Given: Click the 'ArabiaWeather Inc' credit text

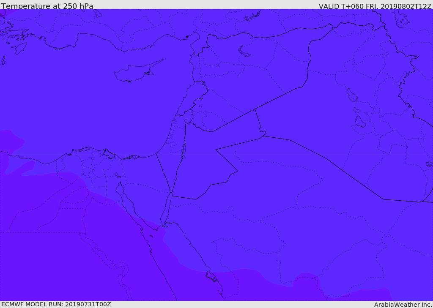Looking at the screenshot, I should (x=403, y=305).
